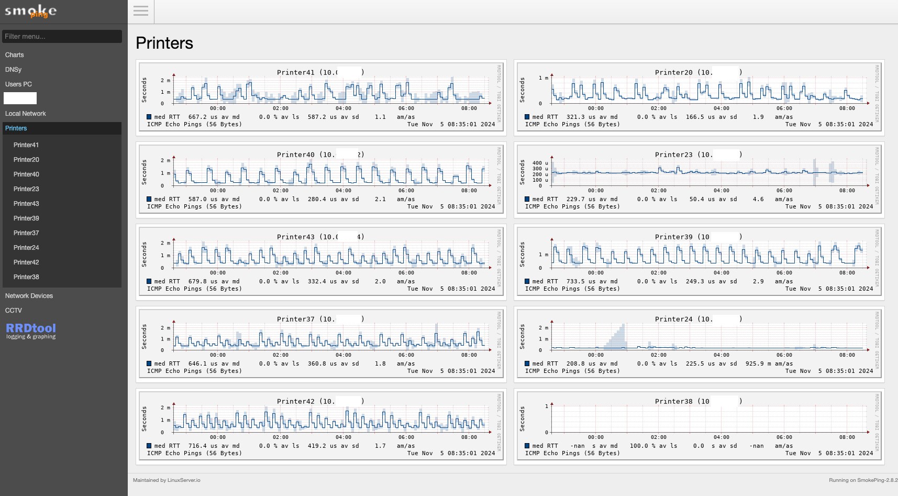898x496 pixels.
Task: Open the Printer40 latency graph
Action: [321, 180]
